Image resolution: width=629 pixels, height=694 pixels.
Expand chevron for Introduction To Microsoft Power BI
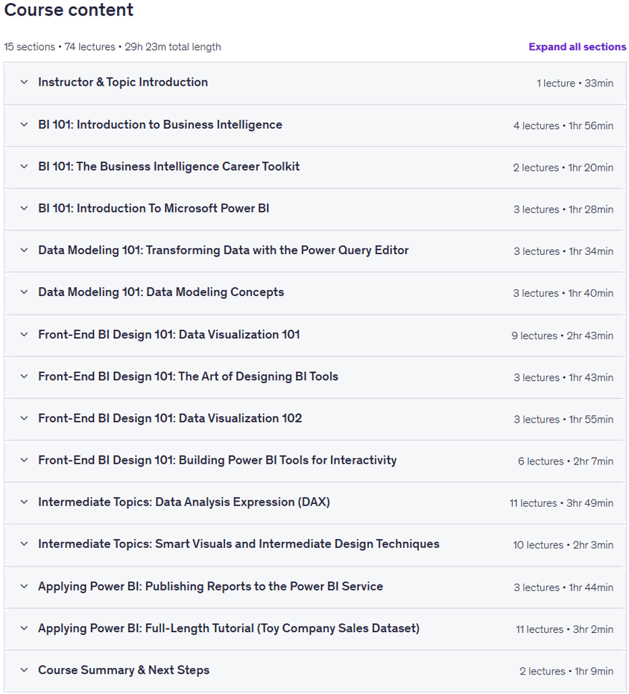point(25,208)
